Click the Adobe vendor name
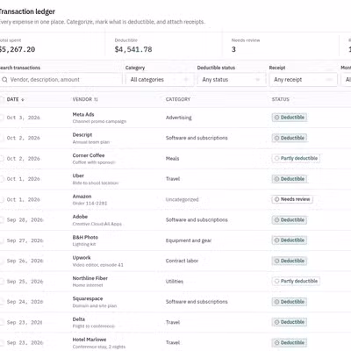 pos(80,217)
